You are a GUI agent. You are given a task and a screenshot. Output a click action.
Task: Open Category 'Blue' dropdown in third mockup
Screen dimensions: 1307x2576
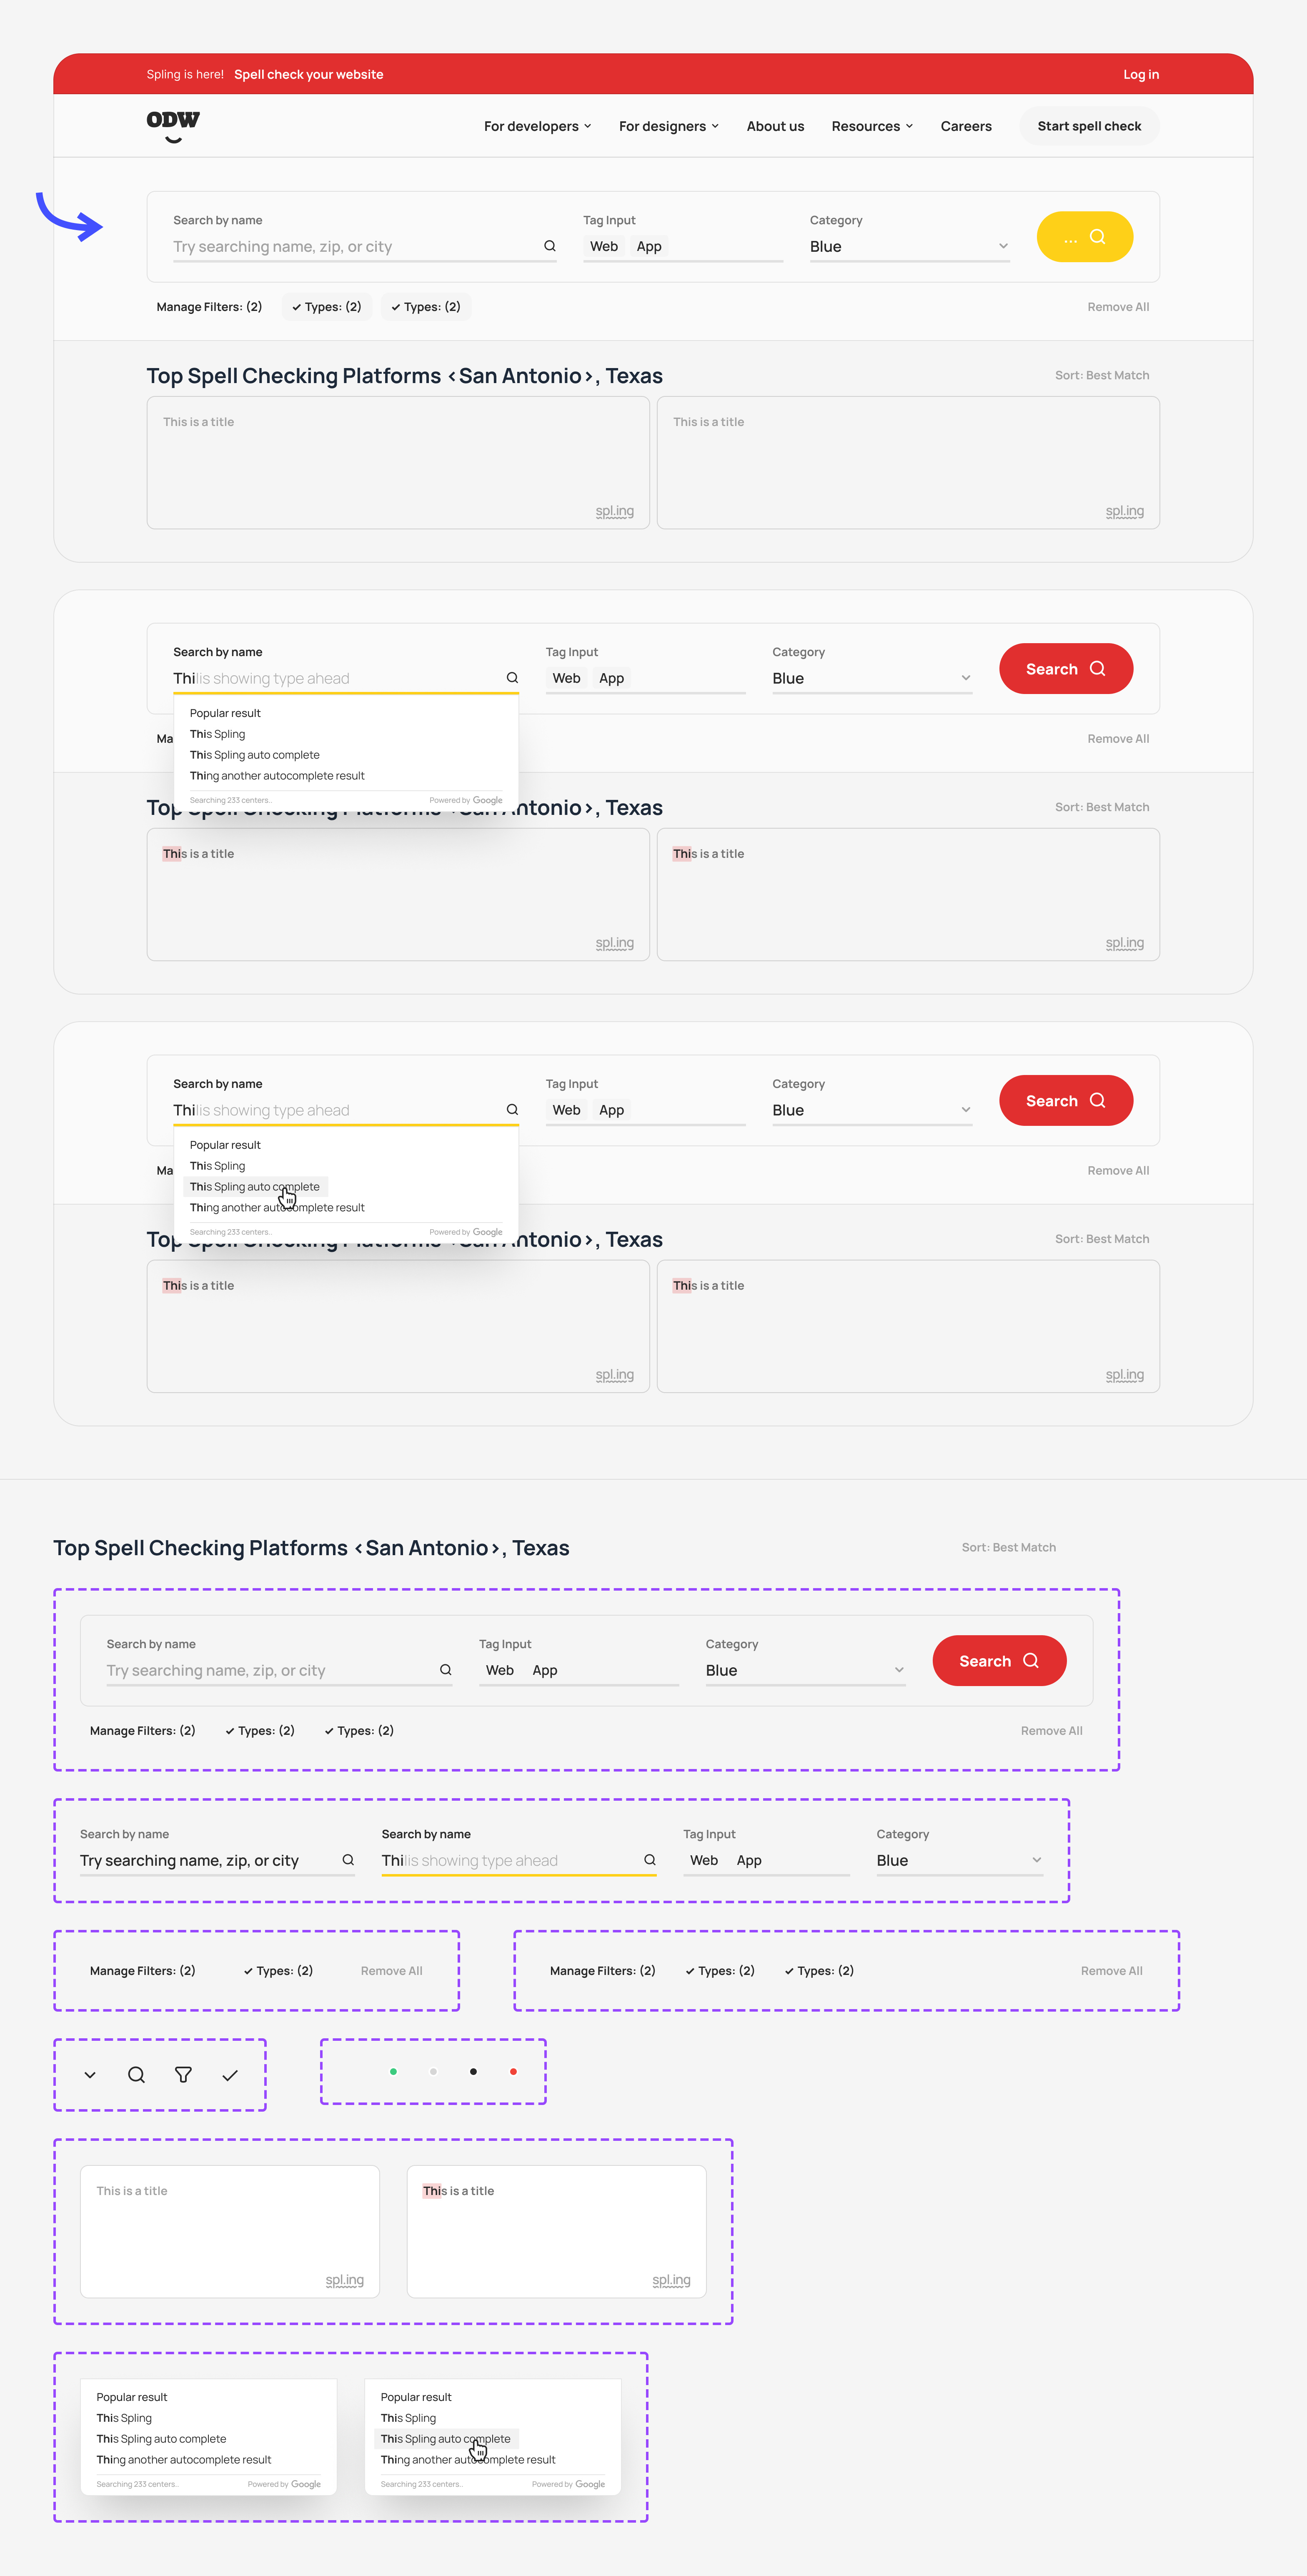click(872, 1111)
